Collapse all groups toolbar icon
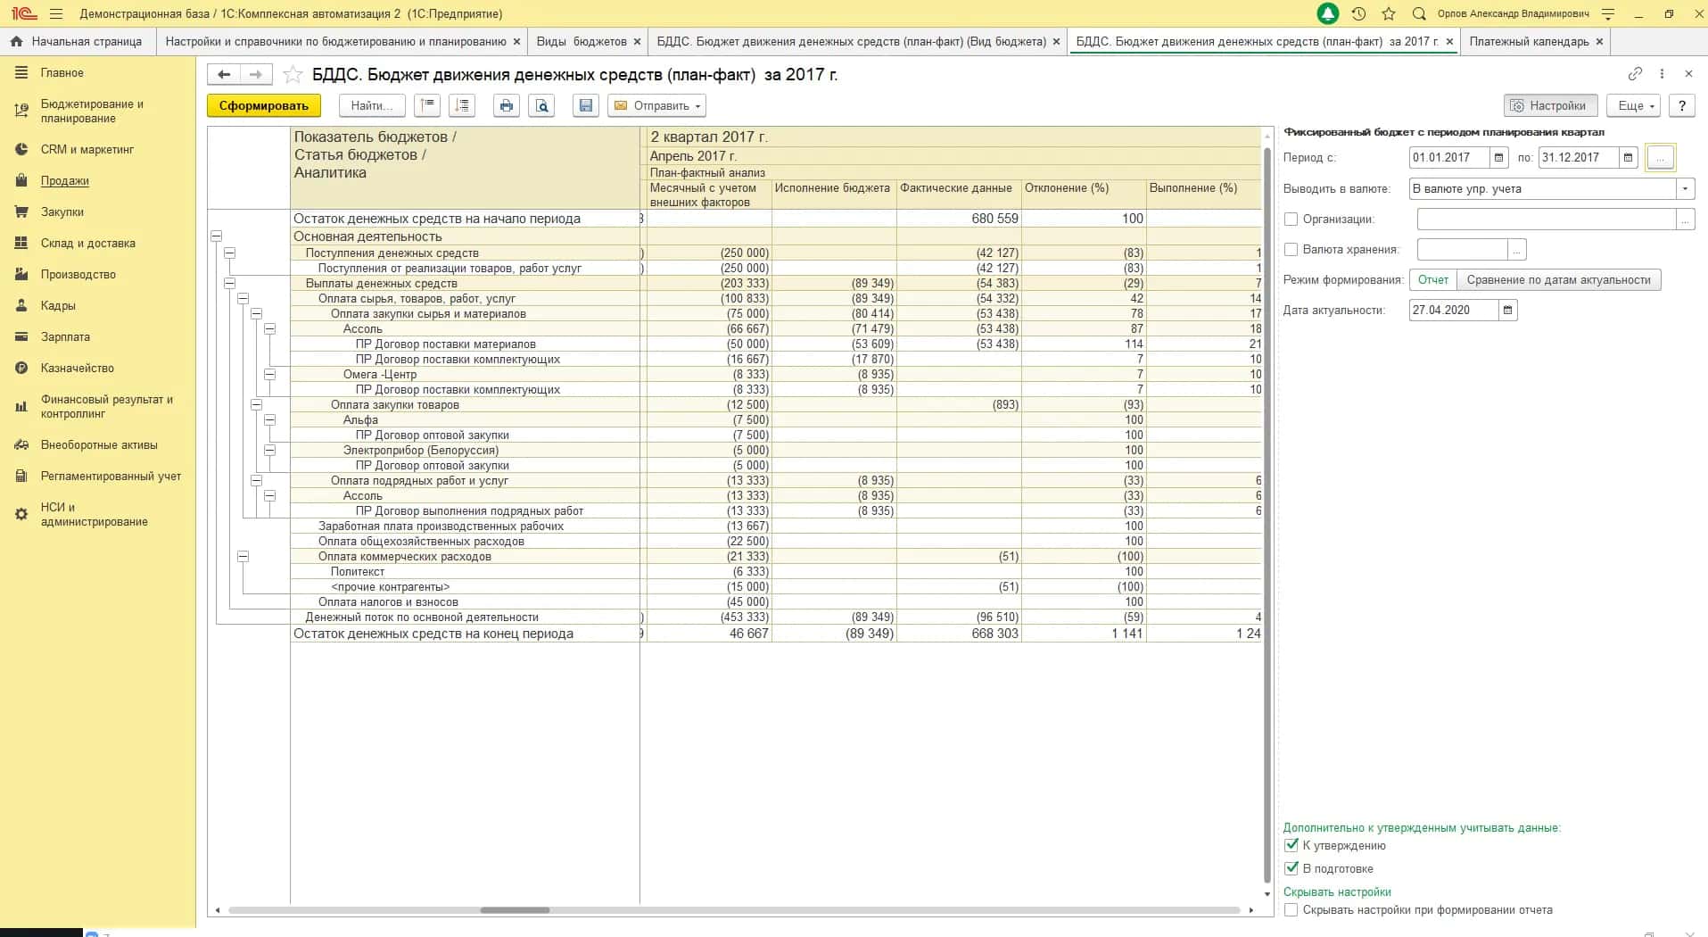Viewport: 1708px width, 937px height. click(427, 105)
